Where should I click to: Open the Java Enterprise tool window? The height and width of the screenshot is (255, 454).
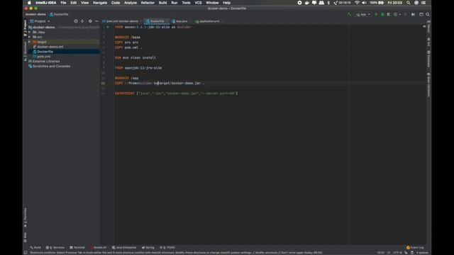(124, 247)
